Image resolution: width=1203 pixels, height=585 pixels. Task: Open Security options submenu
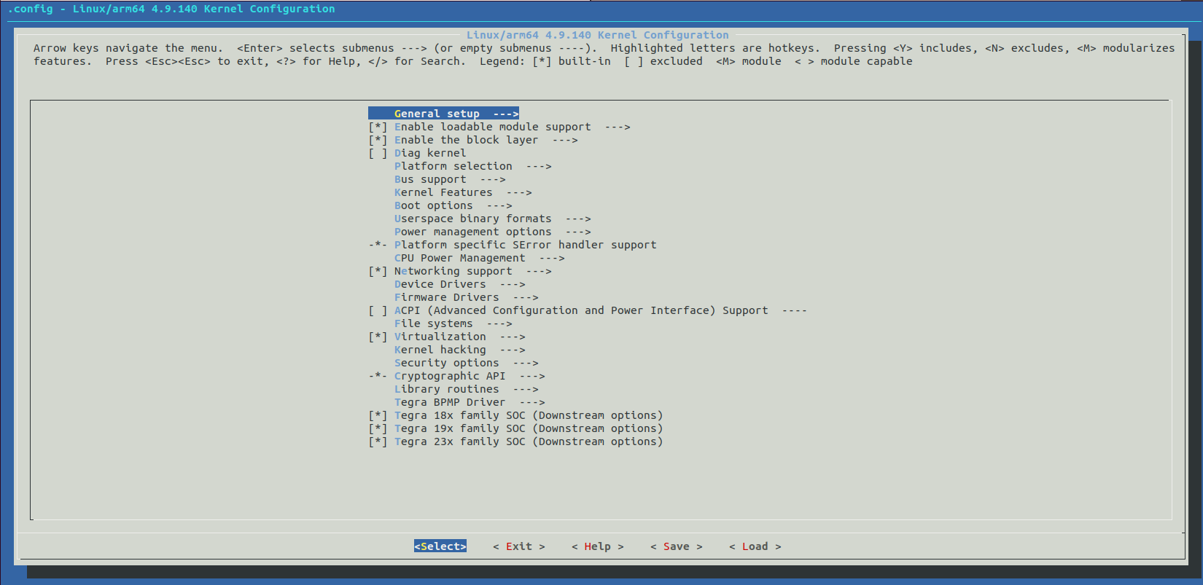coord(466,363)
